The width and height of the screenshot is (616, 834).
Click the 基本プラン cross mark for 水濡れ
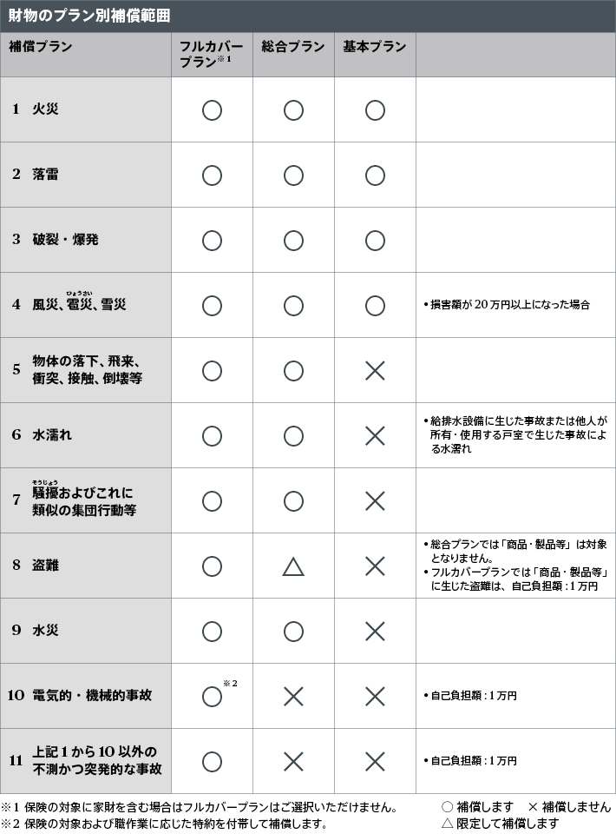pyautogui.click(x=375, y=436)
